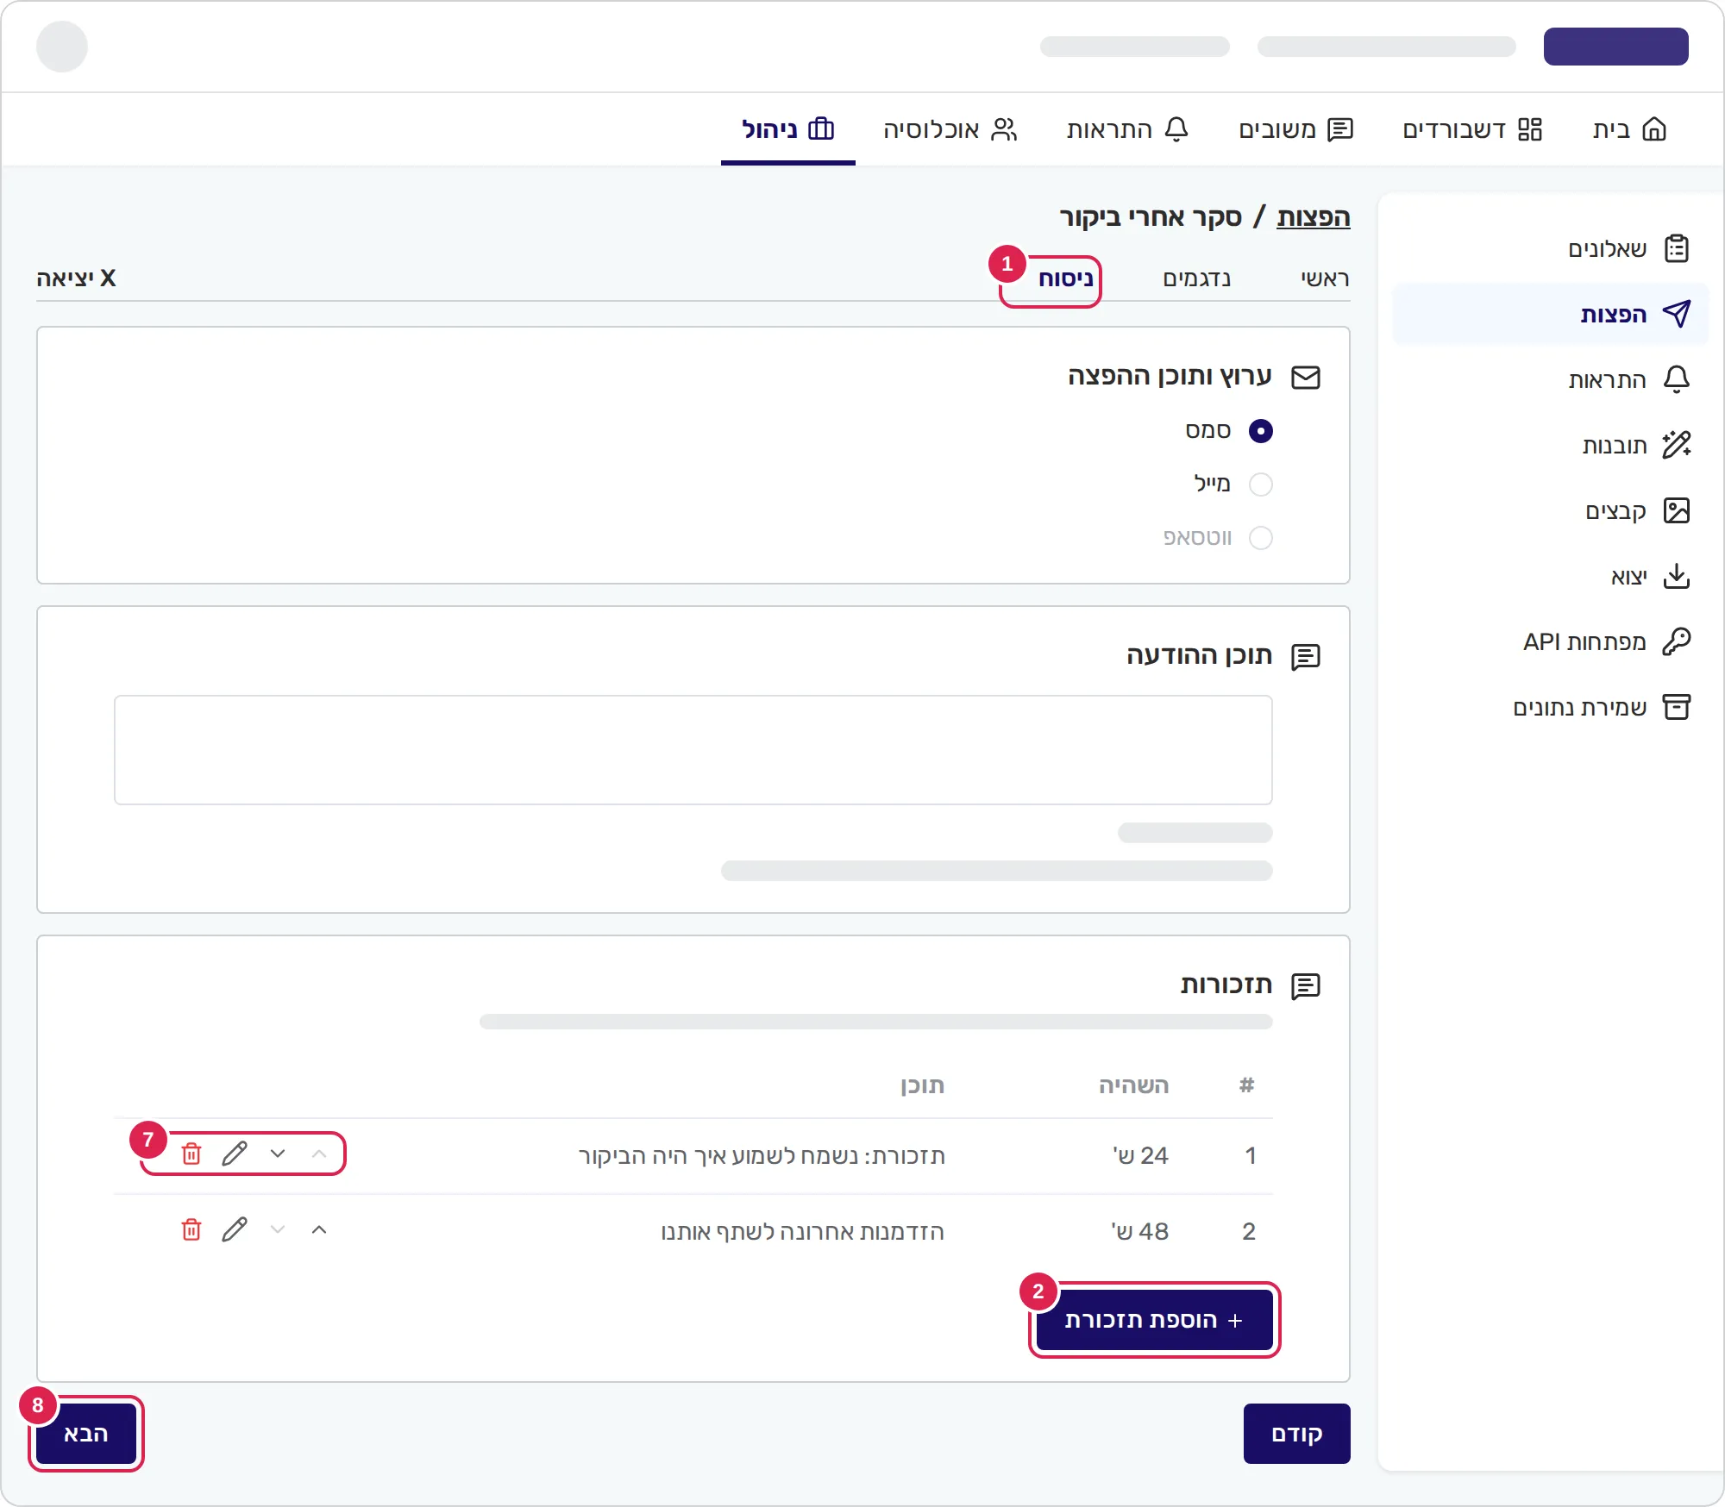Open מפתחות API key sidebar item
The width and height of the screenshot is (1725, 1507).
click(x=1550, y=641)
